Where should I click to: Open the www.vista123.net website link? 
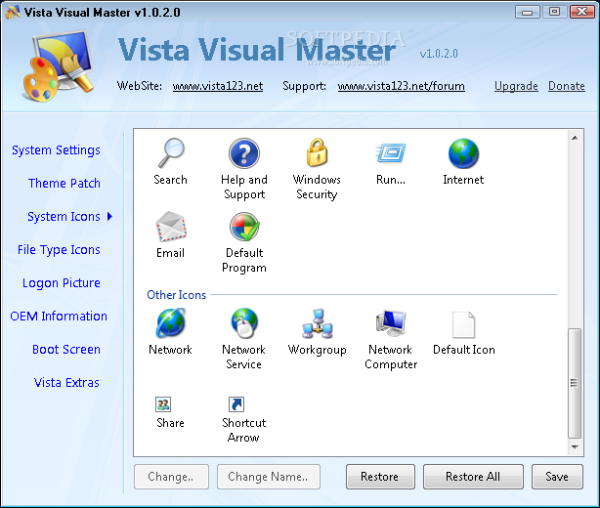click(x=218, y=86)
